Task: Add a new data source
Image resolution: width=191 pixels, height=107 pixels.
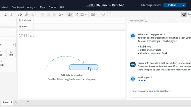Action: [x=5, y=15]
